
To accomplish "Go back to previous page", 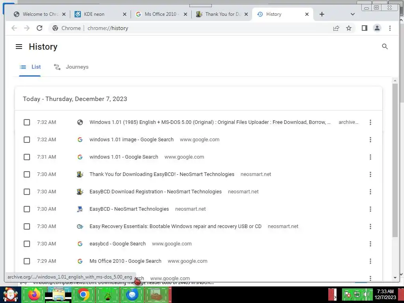I will (x=14, y=28).
